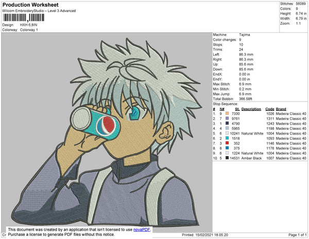
Task: Choose the white swatch in the 1224-stitch row
Action: [227, 153]
